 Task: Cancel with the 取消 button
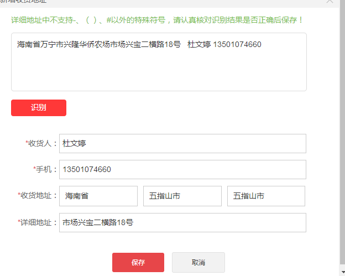(198, 262)
